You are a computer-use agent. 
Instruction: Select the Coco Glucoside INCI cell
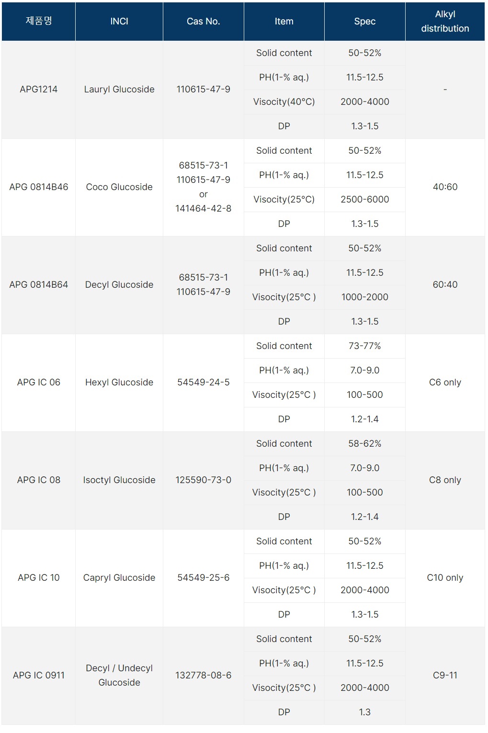point(119,187)
